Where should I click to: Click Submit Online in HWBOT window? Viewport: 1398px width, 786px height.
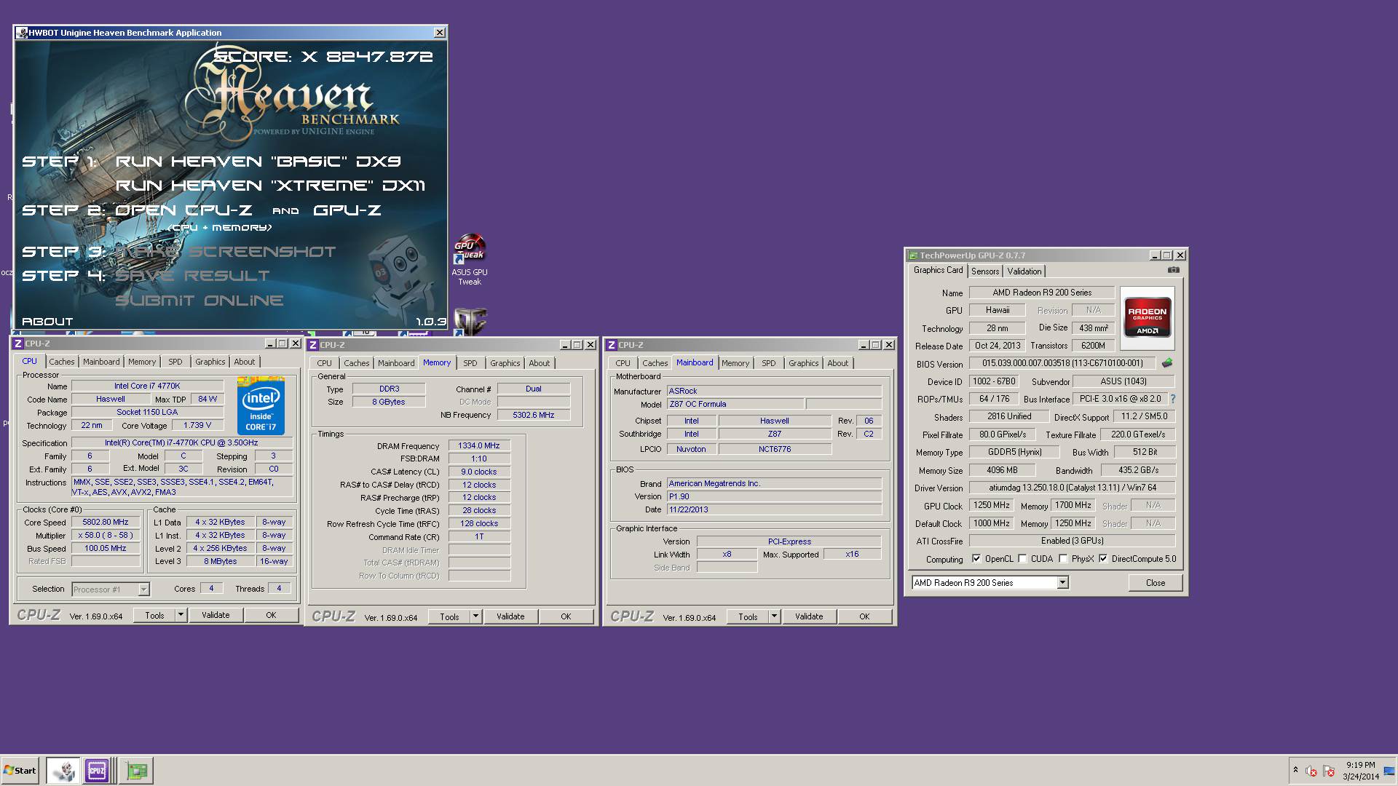coord(200,301)
